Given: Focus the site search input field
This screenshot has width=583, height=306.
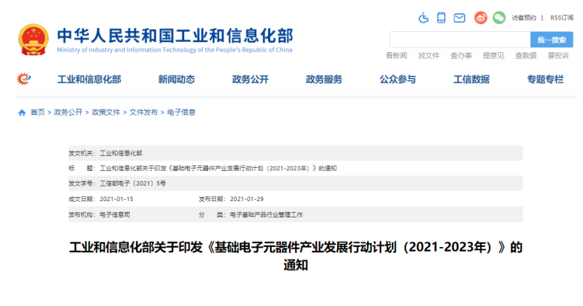Looking at the screenshot, I should point(460,40).
